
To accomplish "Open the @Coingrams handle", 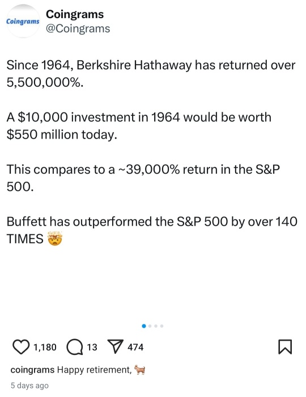I will click(x=78, y=28).
